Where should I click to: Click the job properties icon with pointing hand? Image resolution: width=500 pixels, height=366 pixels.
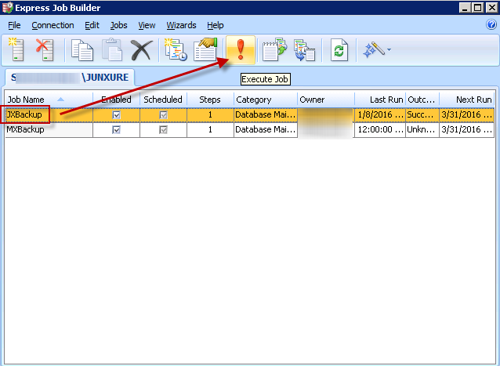point(205,49)
